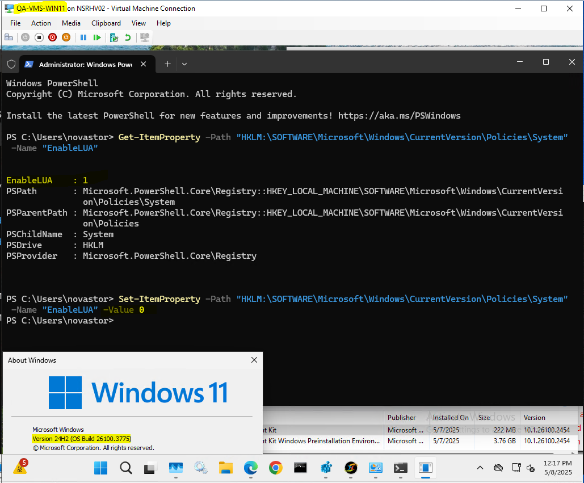Save the VM state with the orange icon
Image resolution: width=584 pixels, height=483 pixels.
(66, 37)
